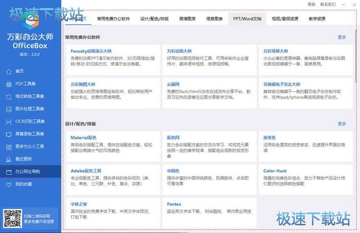Click the 屏幕录制工具集 monitor icon

(x=9, y=135)
